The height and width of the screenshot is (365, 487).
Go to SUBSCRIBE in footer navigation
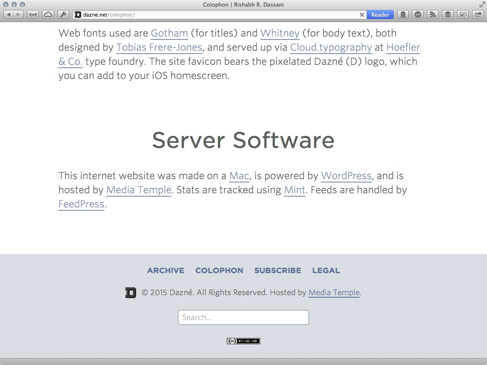278,270
